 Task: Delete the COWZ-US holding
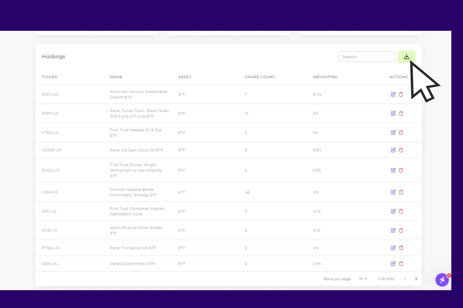(401, 150)
